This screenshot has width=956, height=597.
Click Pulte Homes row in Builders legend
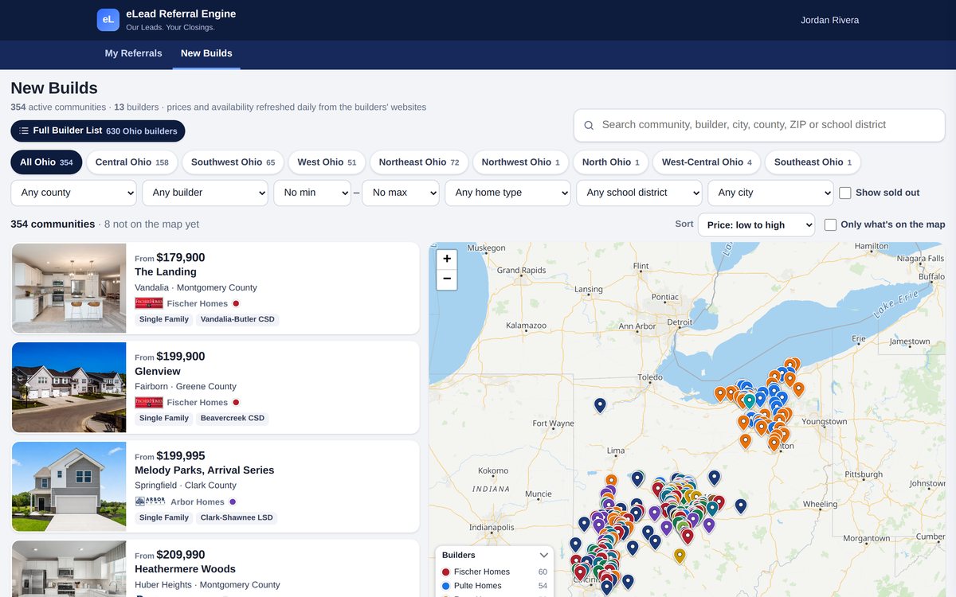tap(495, 586)
